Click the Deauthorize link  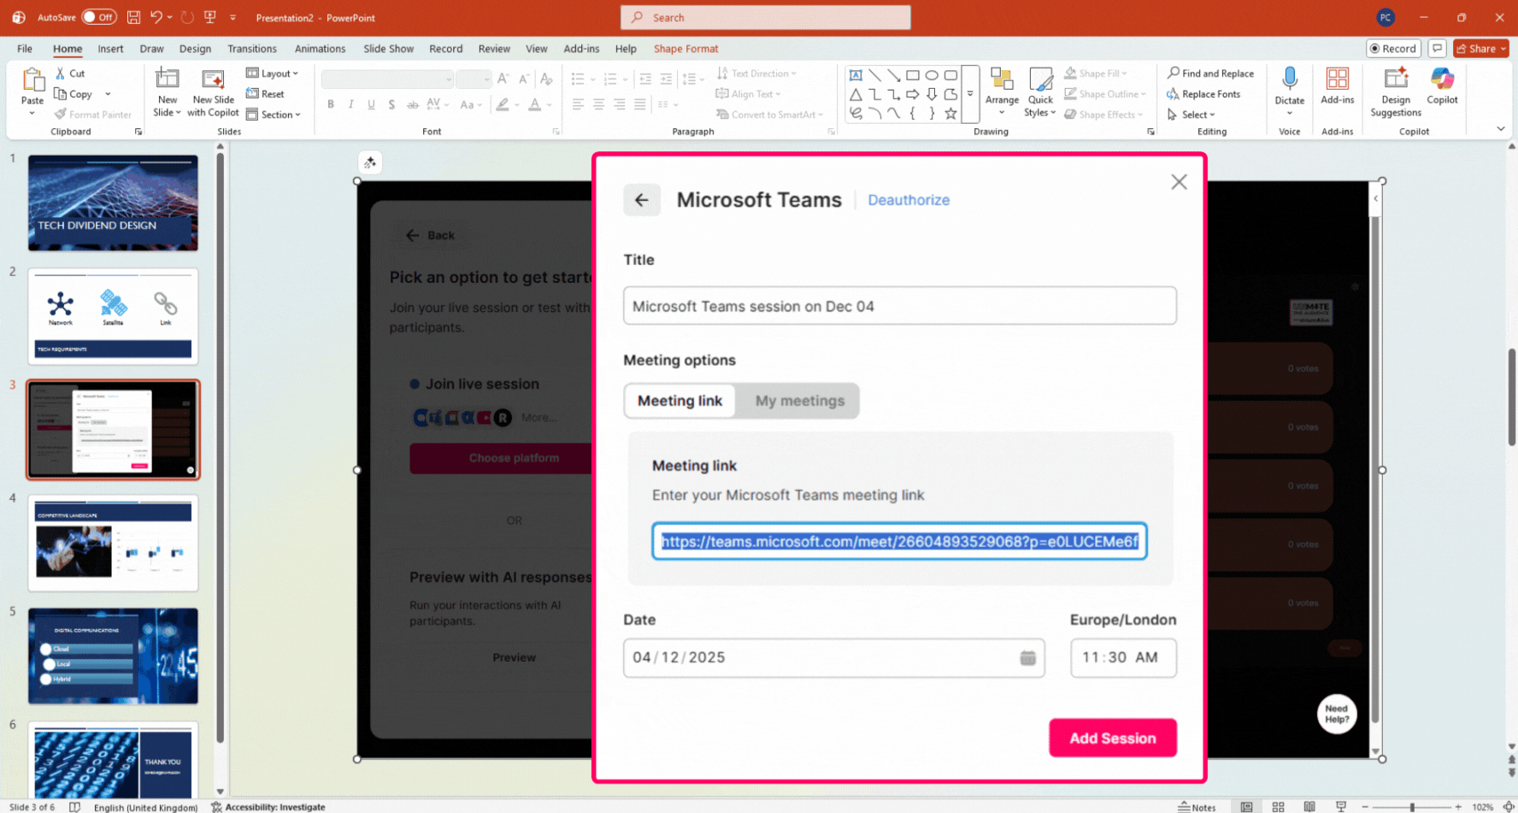pyautogui.click(x=909, y=200)
